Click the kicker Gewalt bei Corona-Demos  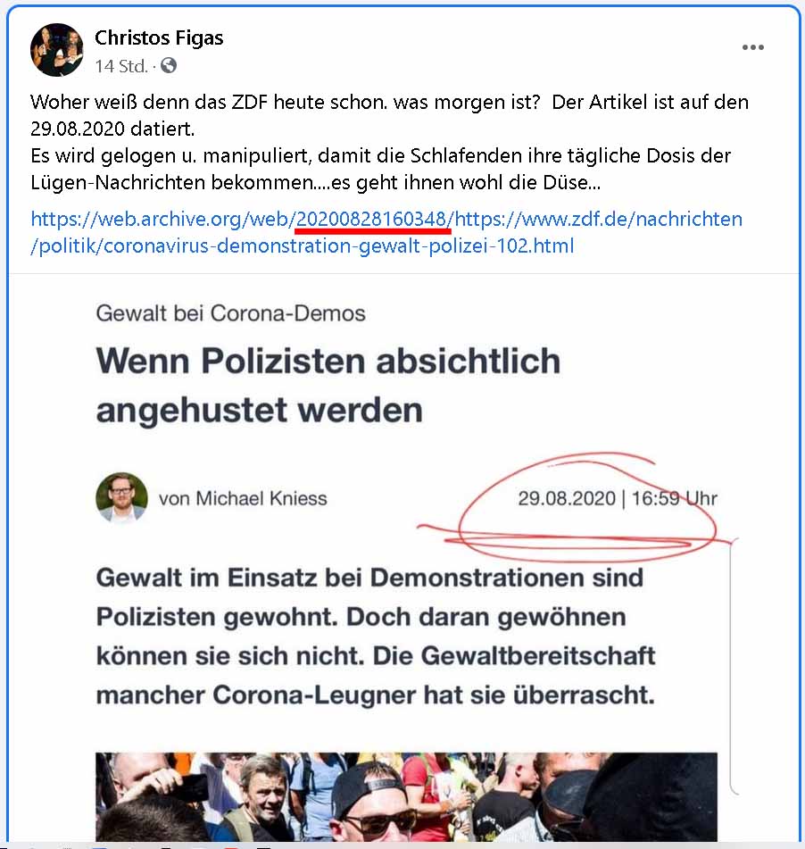pyautogui.click(x=230, y=313)
